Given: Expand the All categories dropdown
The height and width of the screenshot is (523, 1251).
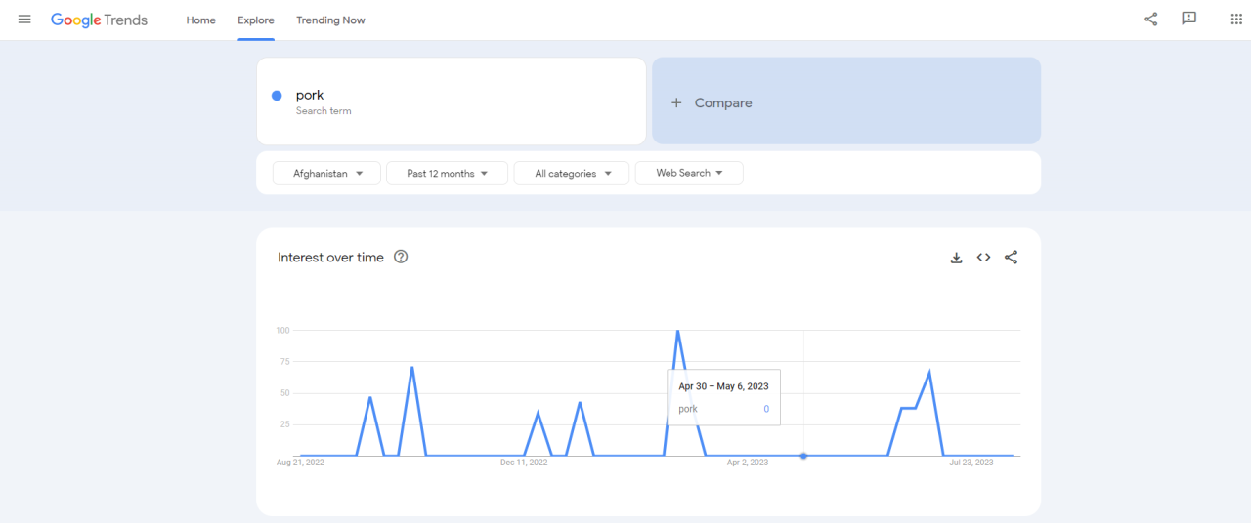Looking at the screenshot, I should click(572, 174).
